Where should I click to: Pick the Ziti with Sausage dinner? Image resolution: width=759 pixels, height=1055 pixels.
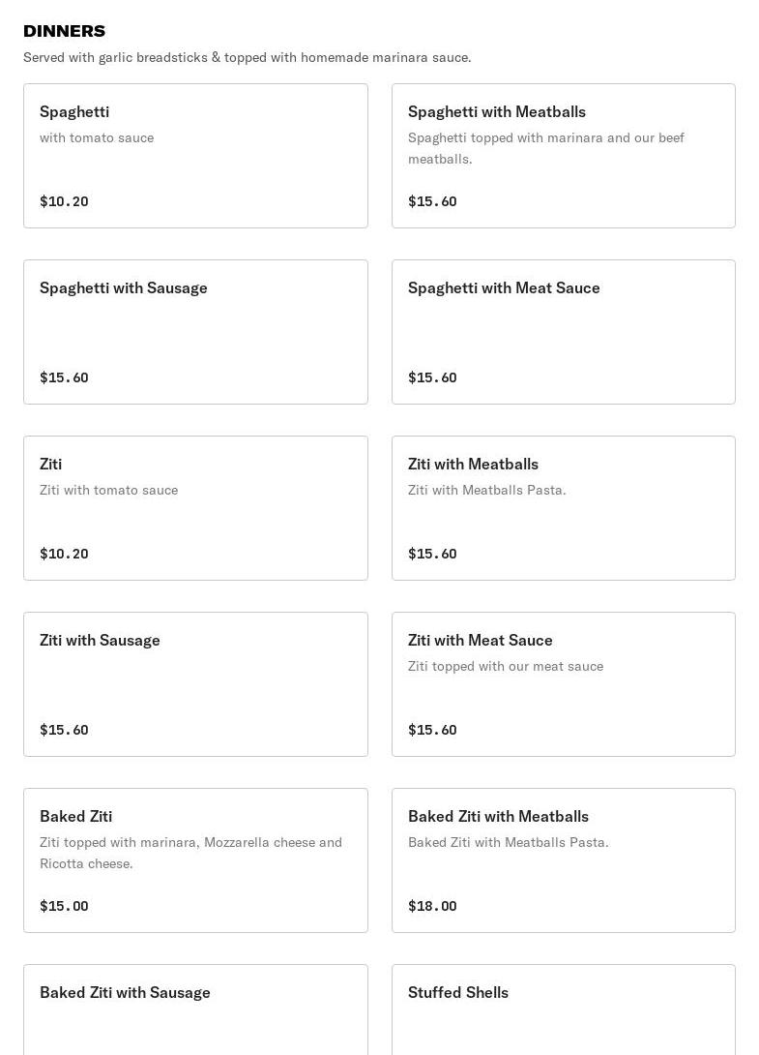pos(195,684)
